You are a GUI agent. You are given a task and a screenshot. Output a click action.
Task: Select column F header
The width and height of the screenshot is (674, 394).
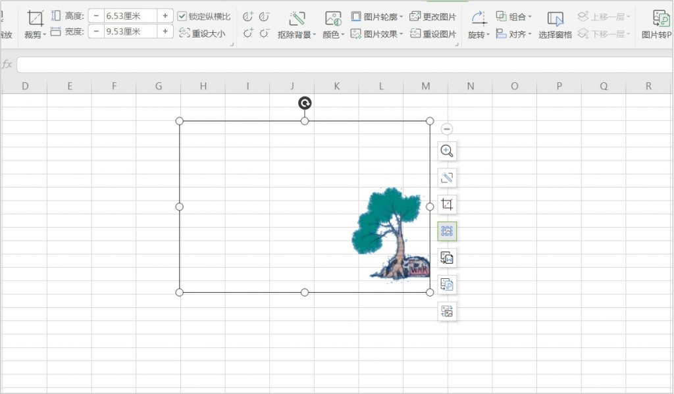114,86
